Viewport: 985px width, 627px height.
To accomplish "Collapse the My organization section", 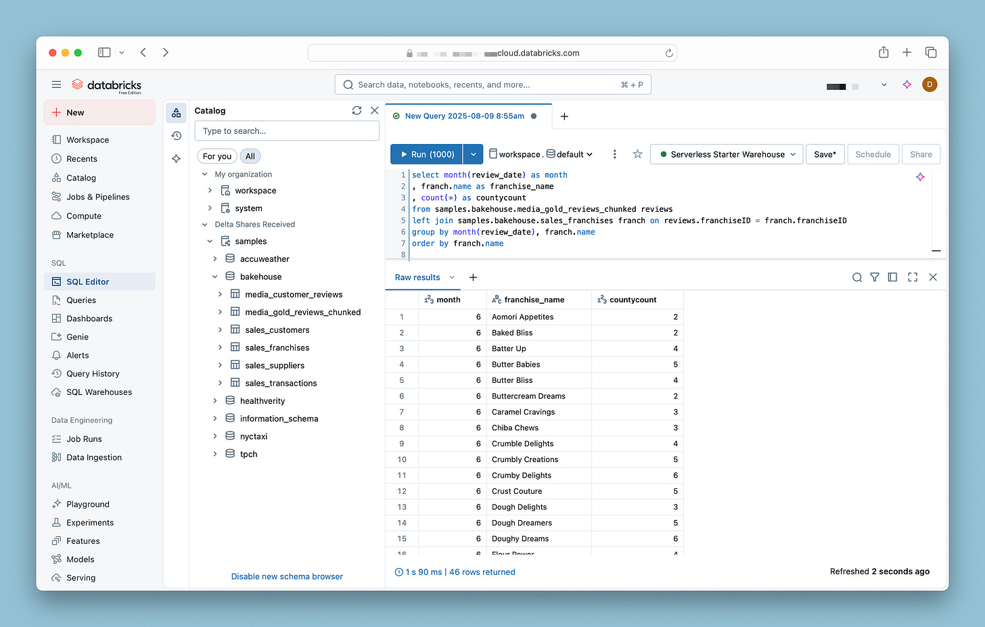I will (x=205, y=175).
